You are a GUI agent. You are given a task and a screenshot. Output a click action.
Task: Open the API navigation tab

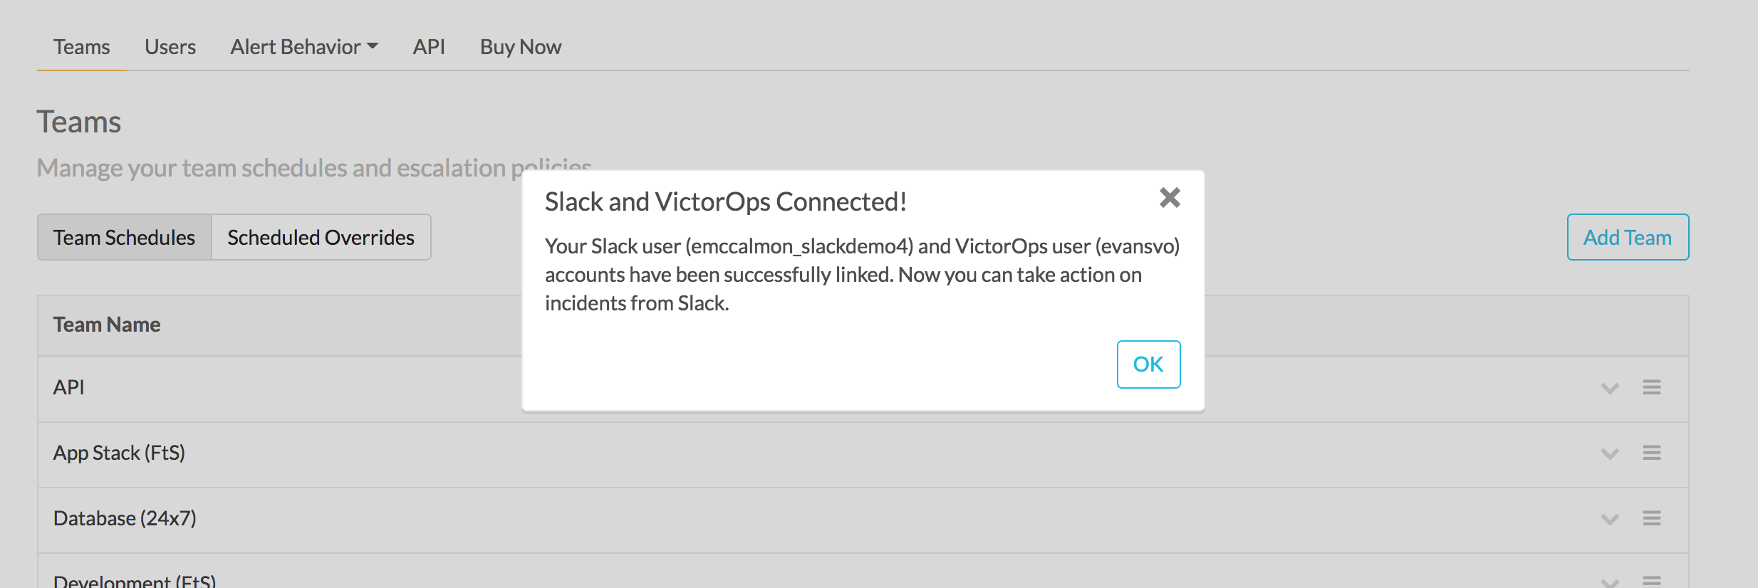429,47
